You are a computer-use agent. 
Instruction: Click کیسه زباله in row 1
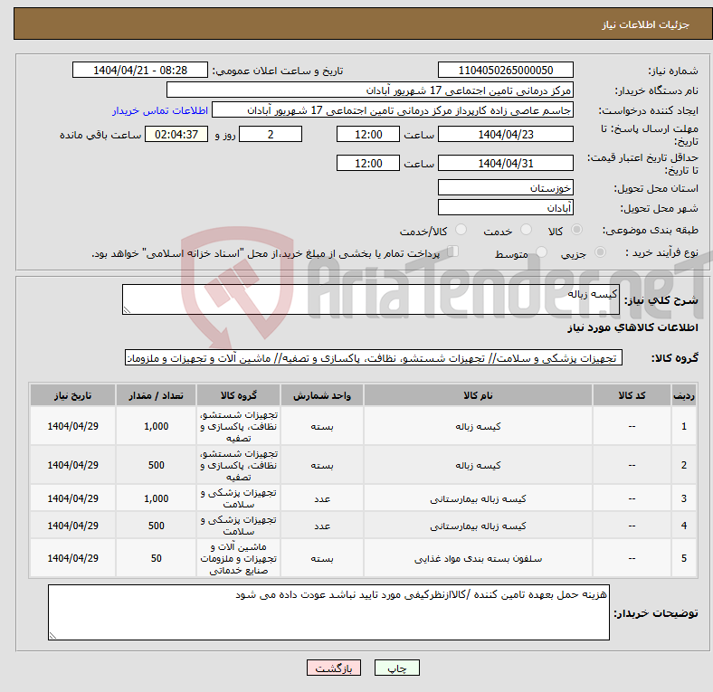click(478, 426)
